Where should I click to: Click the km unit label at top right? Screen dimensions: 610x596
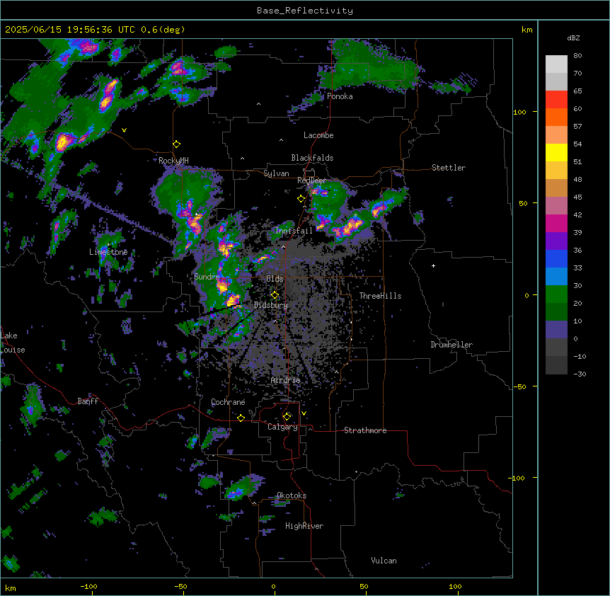526,30
